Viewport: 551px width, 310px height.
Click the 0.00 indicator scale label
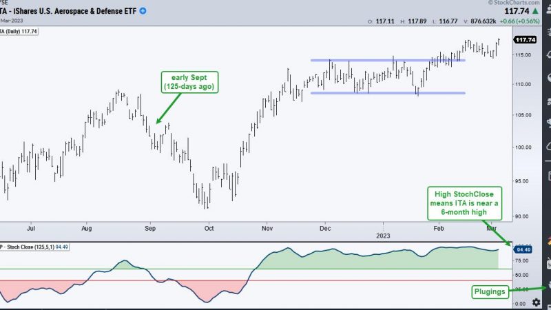(521, 304)
